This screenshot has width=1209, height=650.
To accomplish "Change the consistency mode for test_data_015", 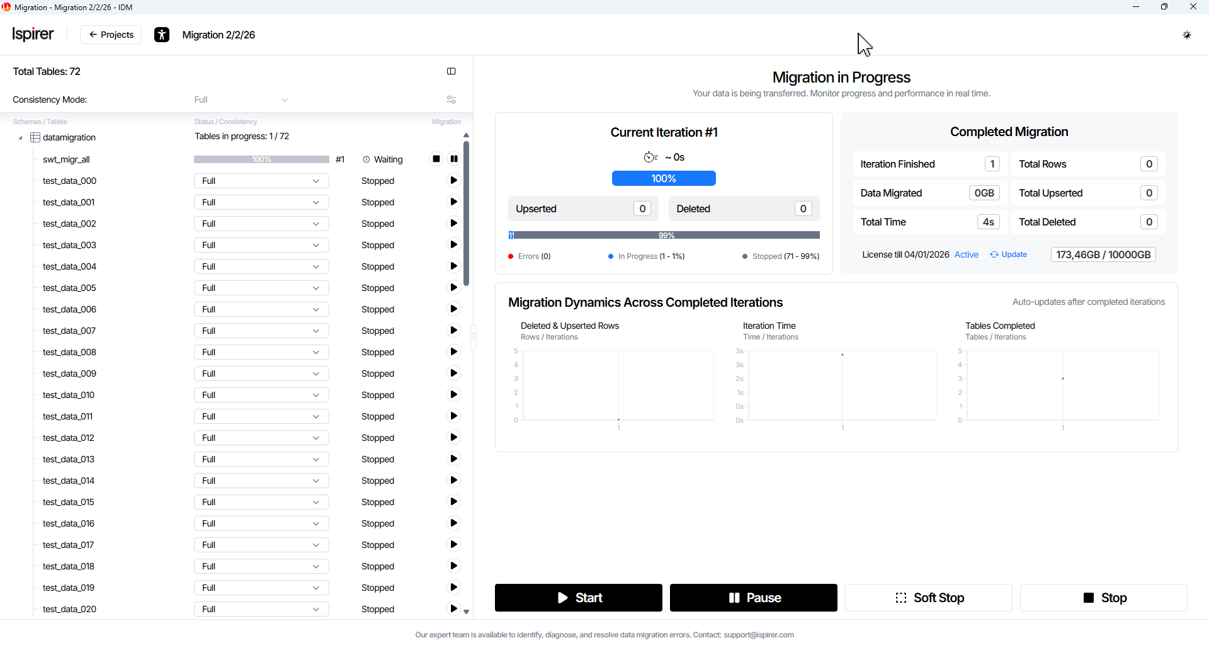I will tap(261, 503).
